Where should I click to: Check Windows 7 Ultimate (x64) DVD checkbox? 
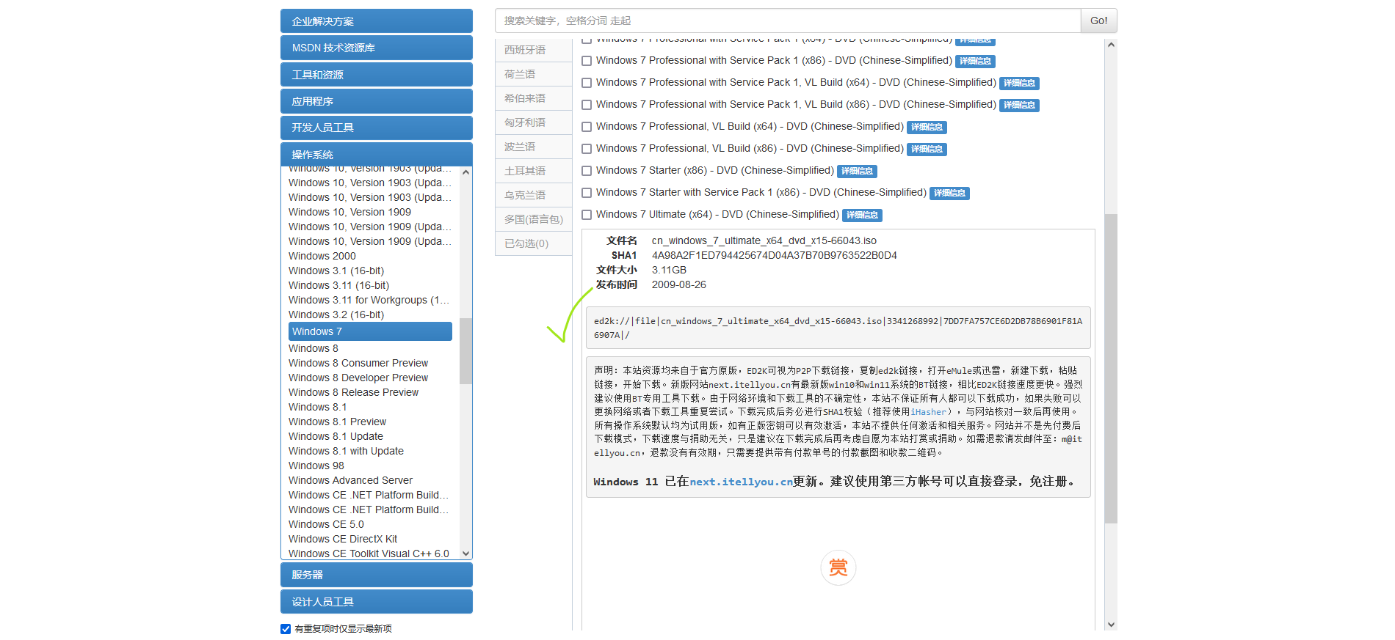coord(587,215)
